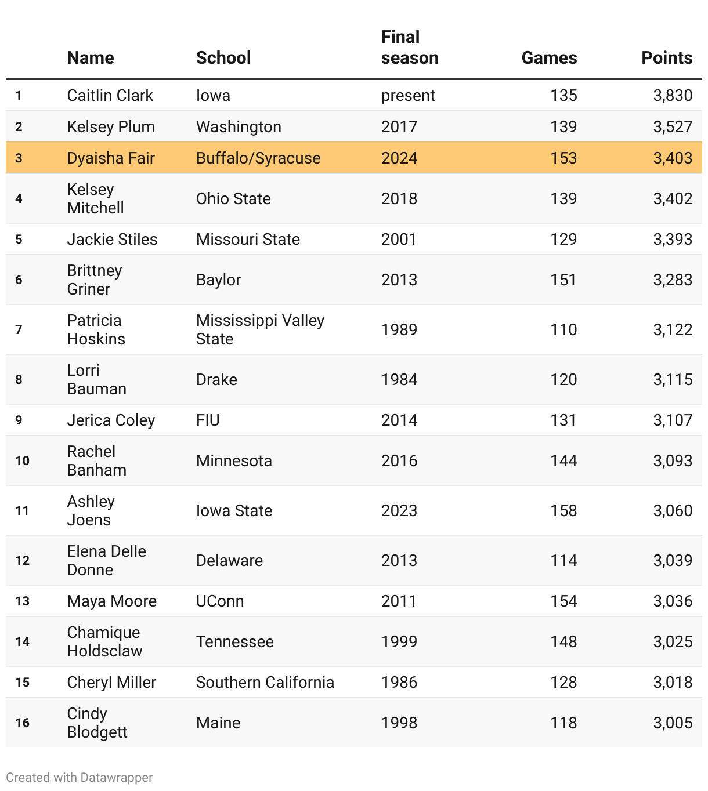Click the Jackie Stiles name cell

[x=112, y=240]
